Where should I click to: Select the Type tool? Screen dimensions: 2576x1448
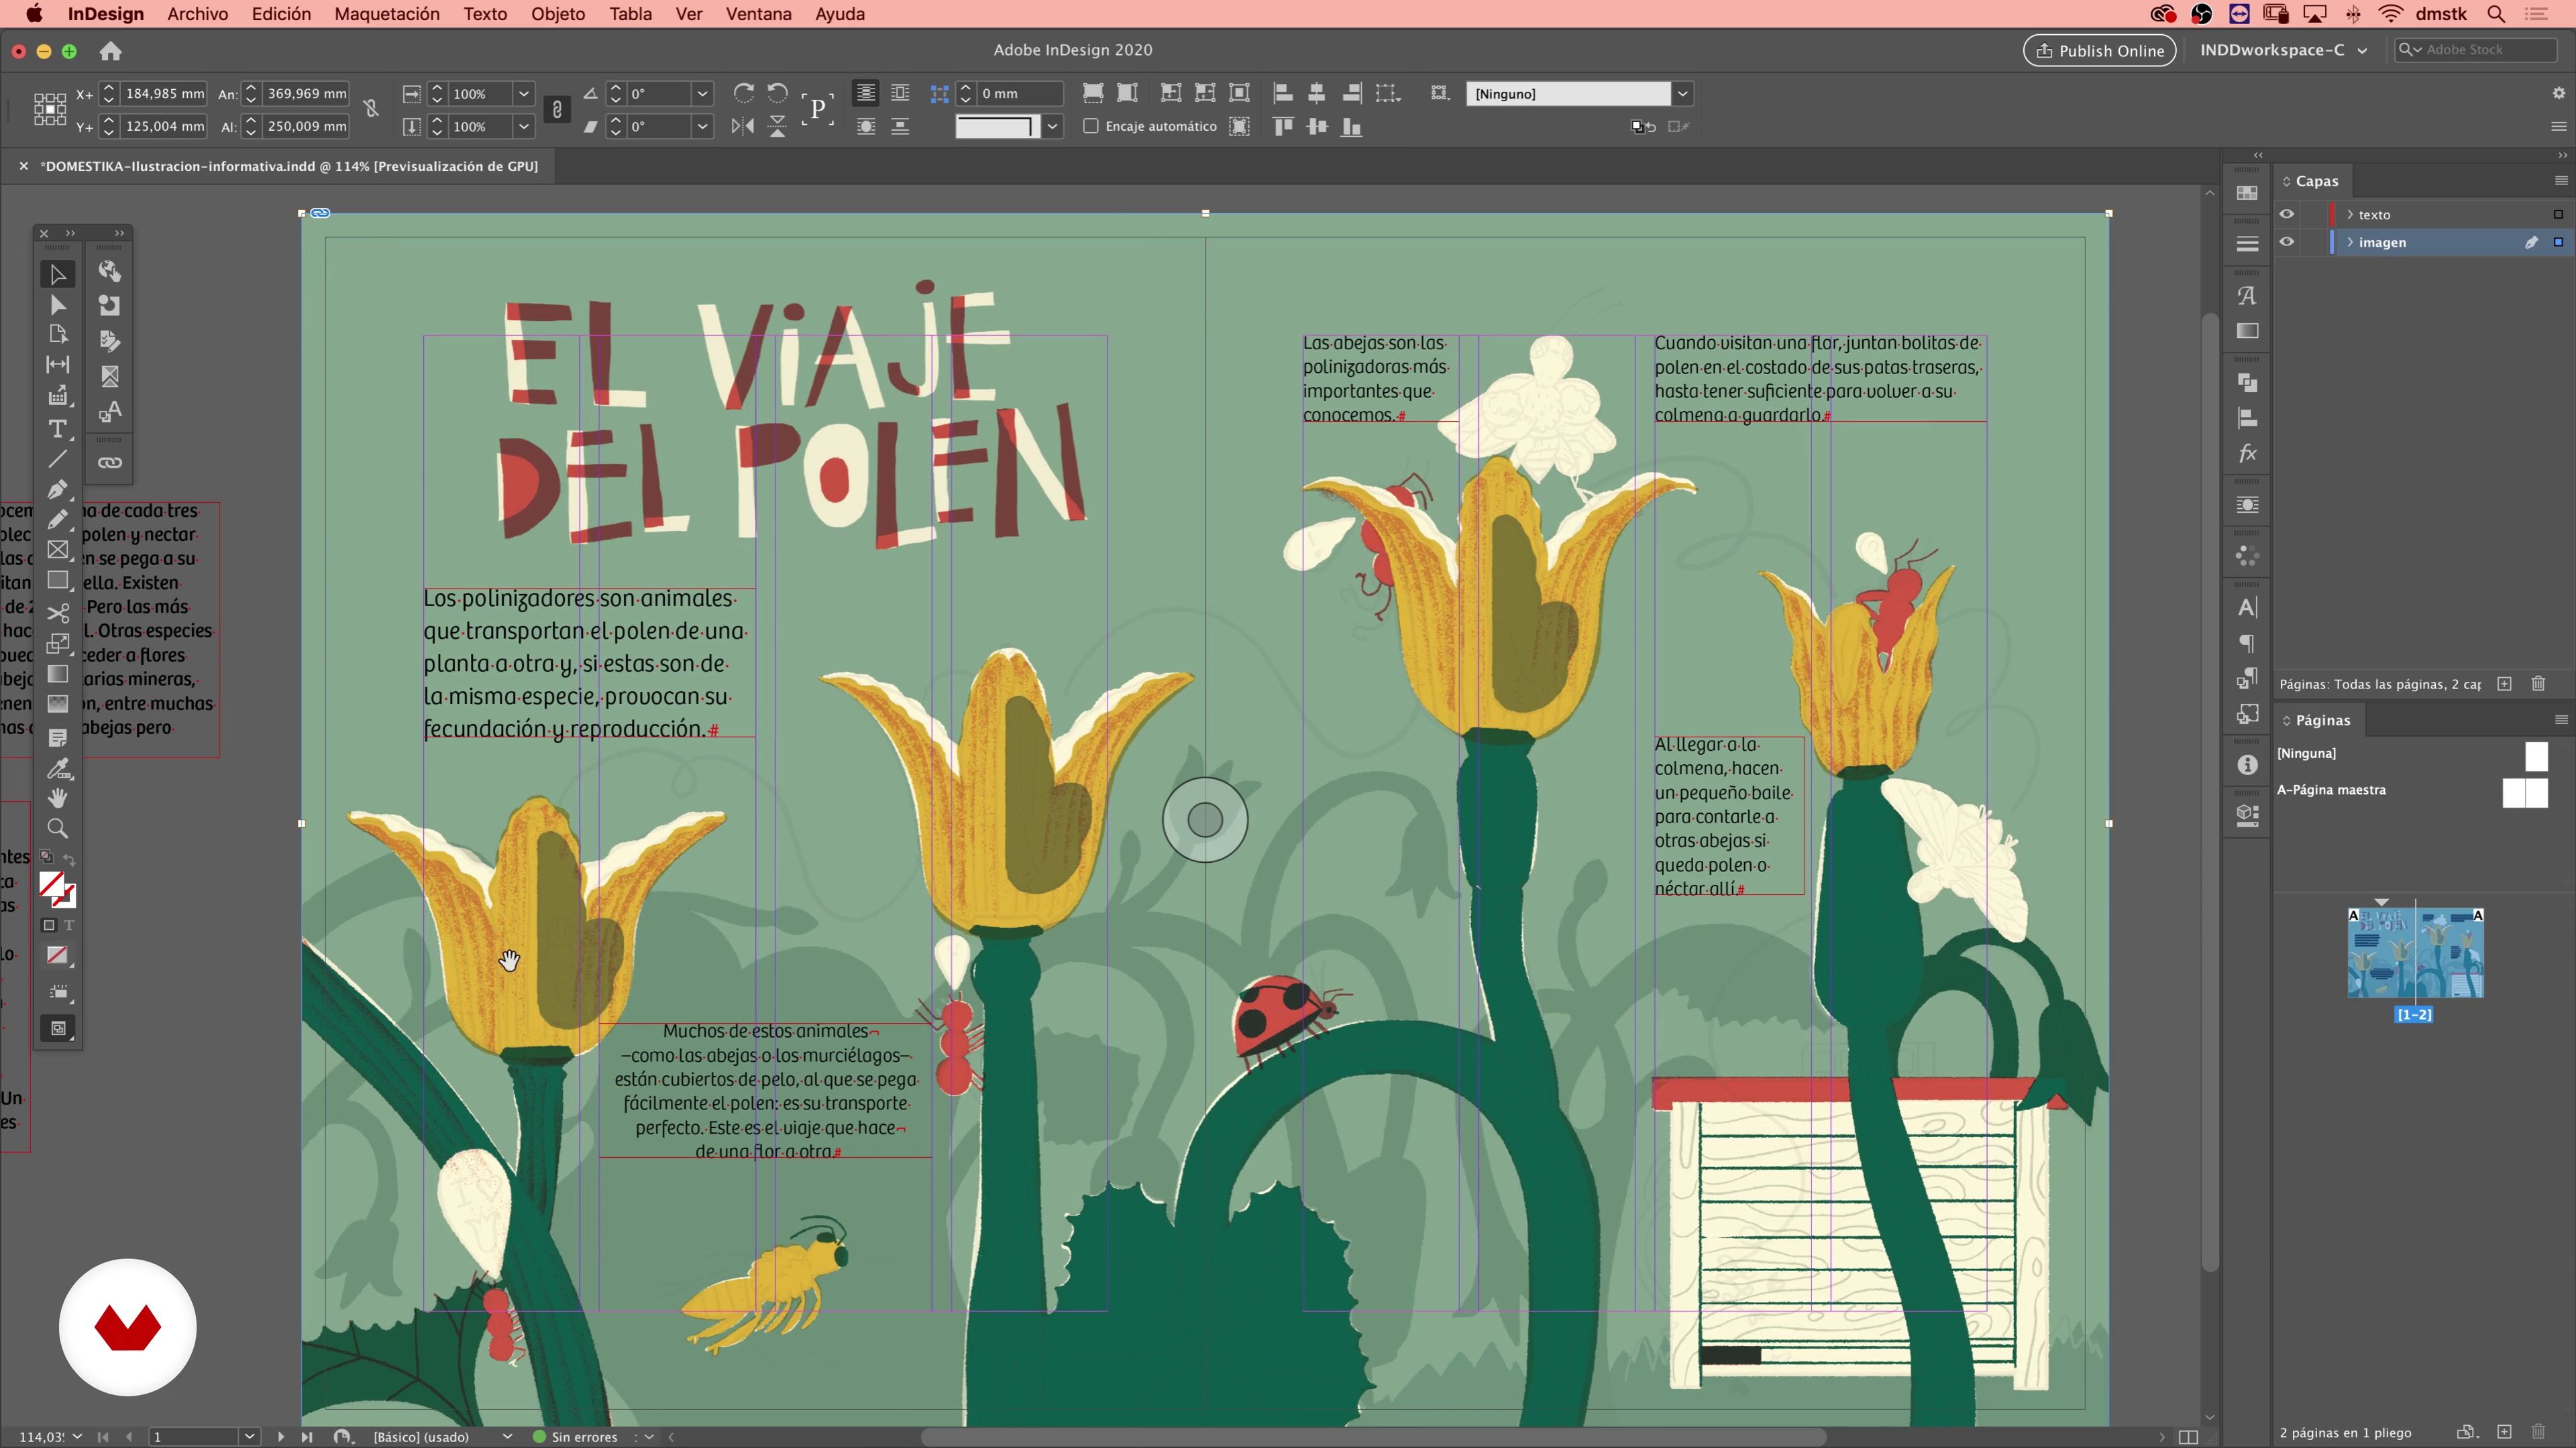coord(57,429)
